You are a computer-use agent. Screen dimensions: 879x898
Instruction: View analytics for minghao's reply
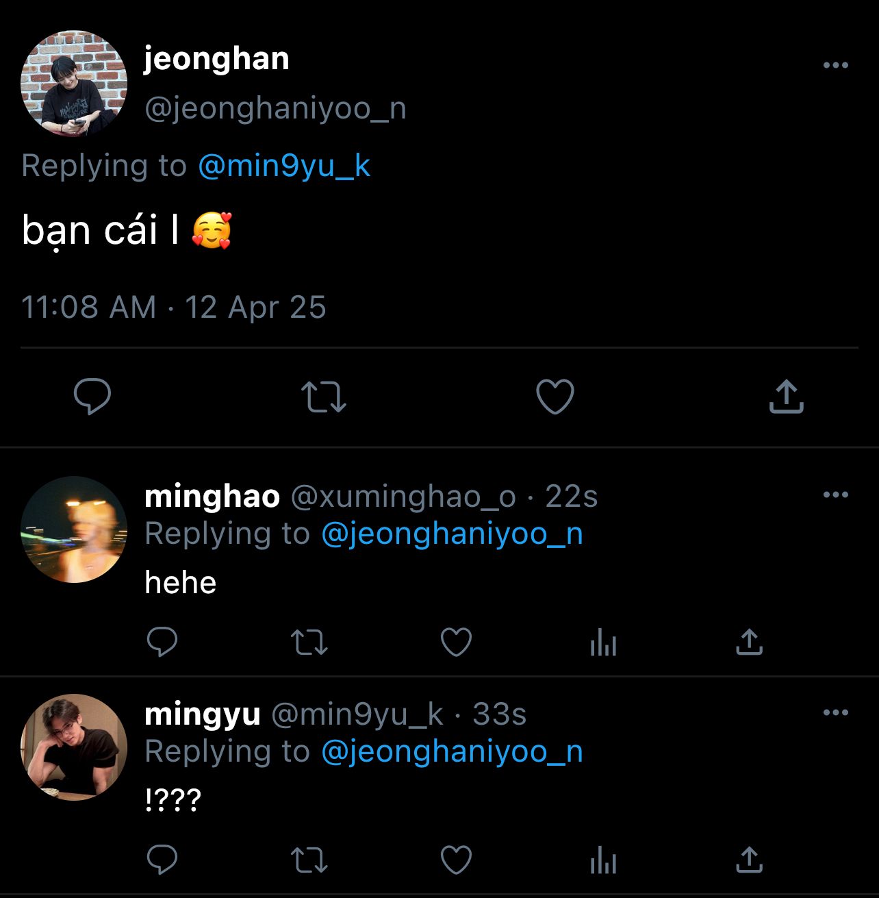coord(603,643)
